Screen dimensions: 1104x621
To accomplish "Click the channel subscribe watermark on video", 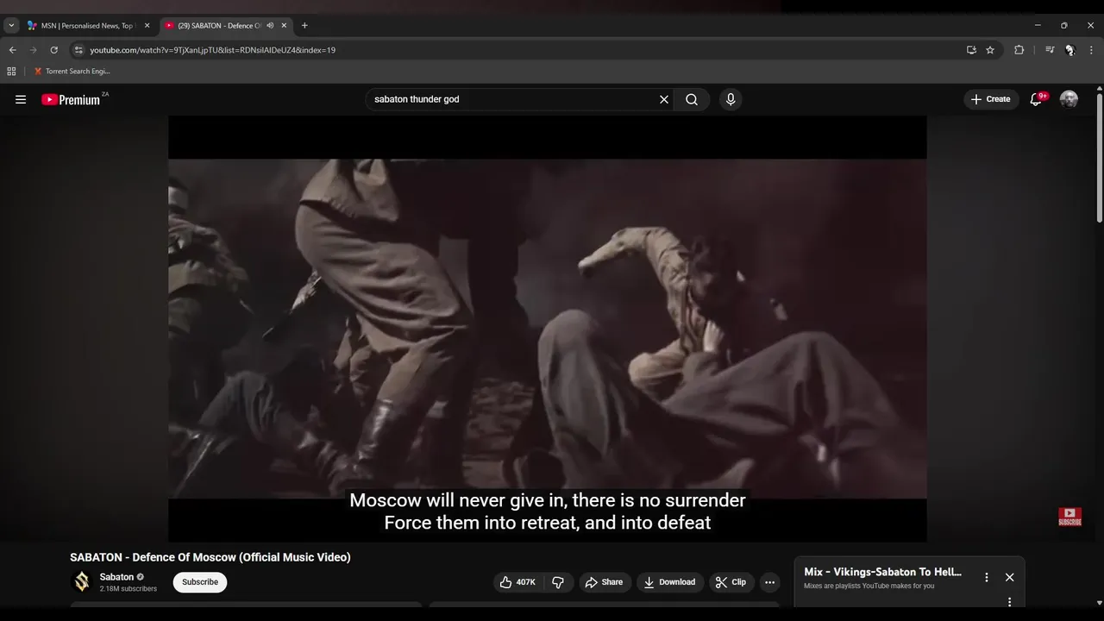I will (1069, 517).
